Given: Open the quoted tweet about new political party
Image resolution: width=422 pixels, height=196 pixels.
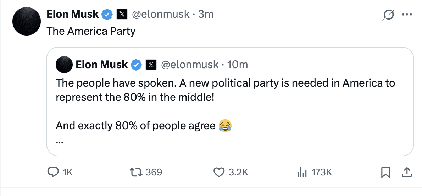Looking at the screenshot, I should (230, 102).
